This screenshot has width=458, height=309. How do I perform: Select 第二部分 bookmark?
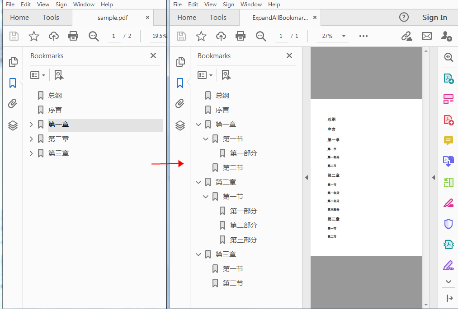point(243,226)
